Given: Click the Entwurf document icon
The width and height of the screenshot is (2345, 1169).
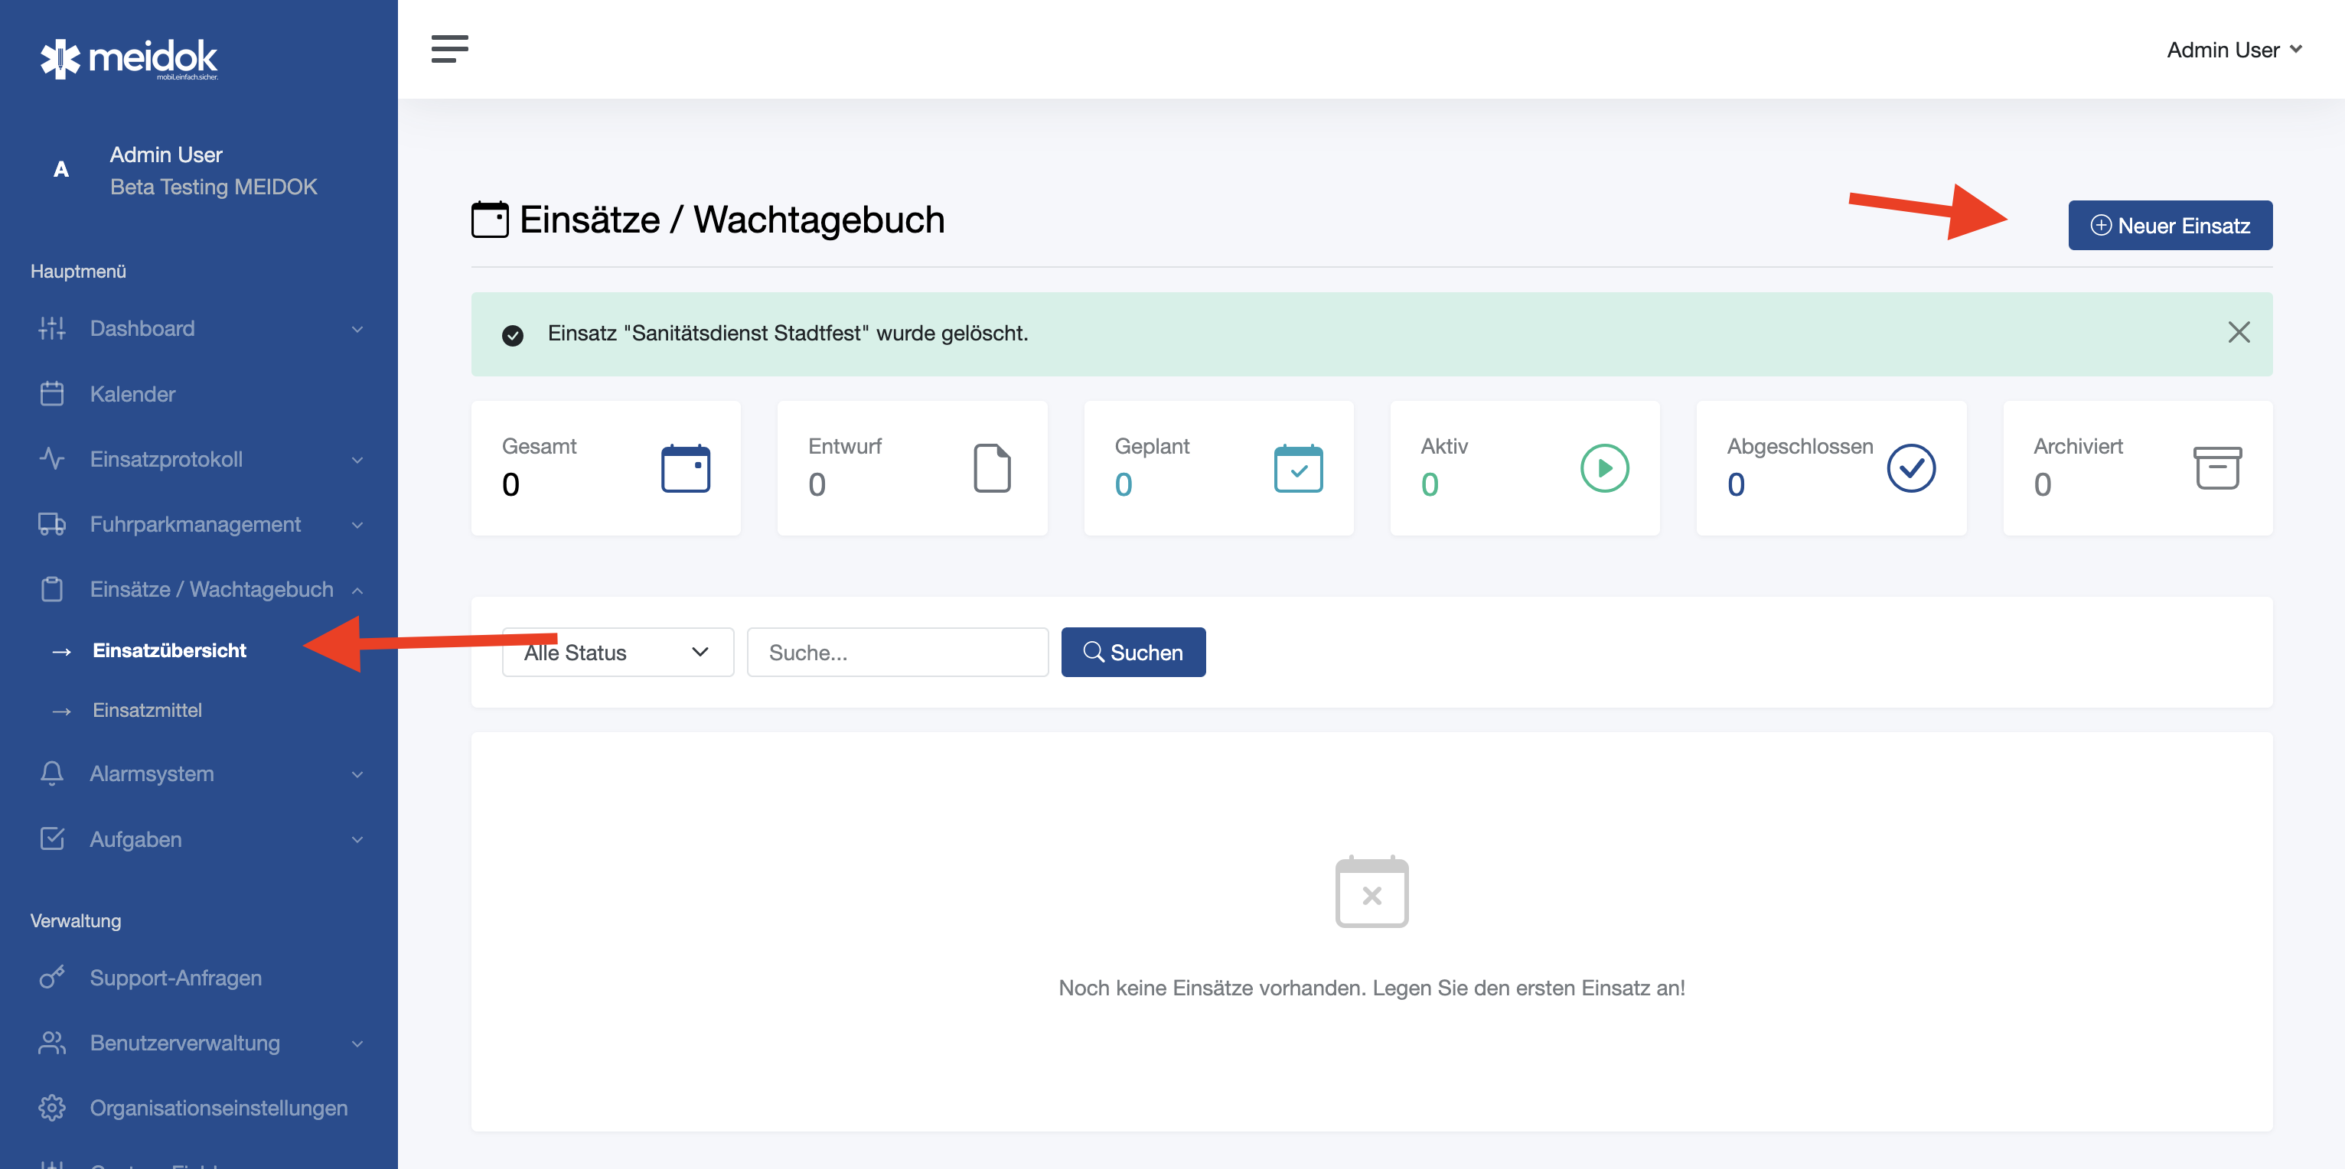Looking at the screenshot, I should 992,468.
